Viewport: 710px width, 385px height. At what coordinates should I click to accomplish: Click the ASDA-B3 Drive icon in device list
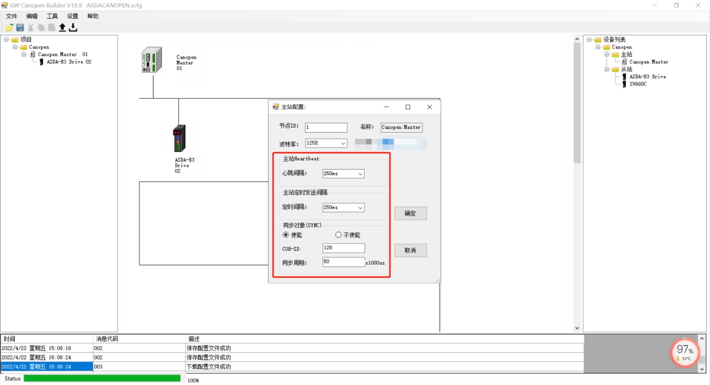pyautogui.click(x=625, y=76)
